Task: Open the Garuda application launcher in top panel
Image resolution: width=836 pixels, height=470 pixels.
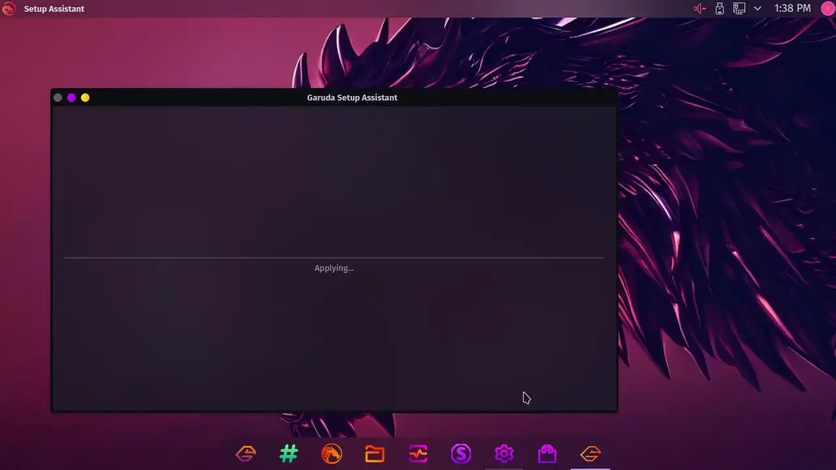Action: [8, 8]
